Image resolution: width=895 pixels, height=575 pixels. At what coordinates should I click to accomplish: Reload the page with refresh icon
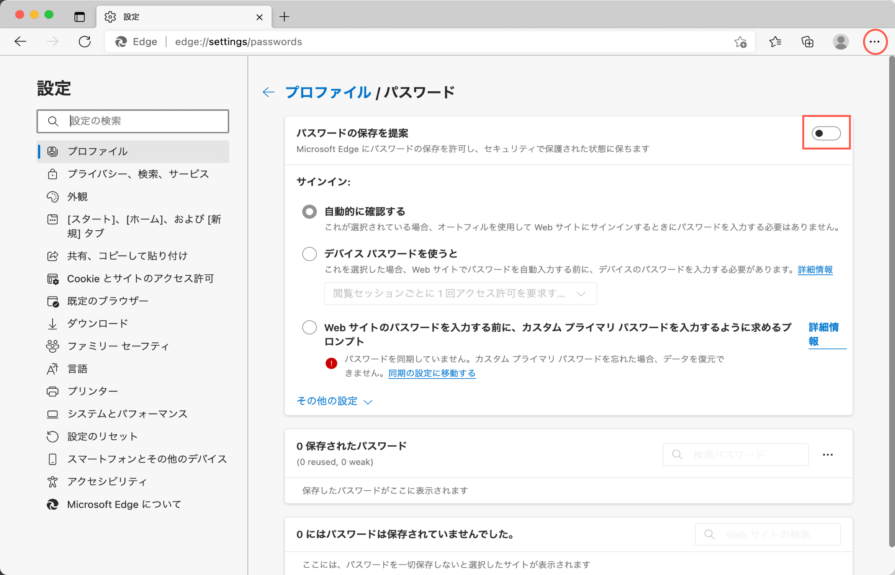[x=85, y=42]
